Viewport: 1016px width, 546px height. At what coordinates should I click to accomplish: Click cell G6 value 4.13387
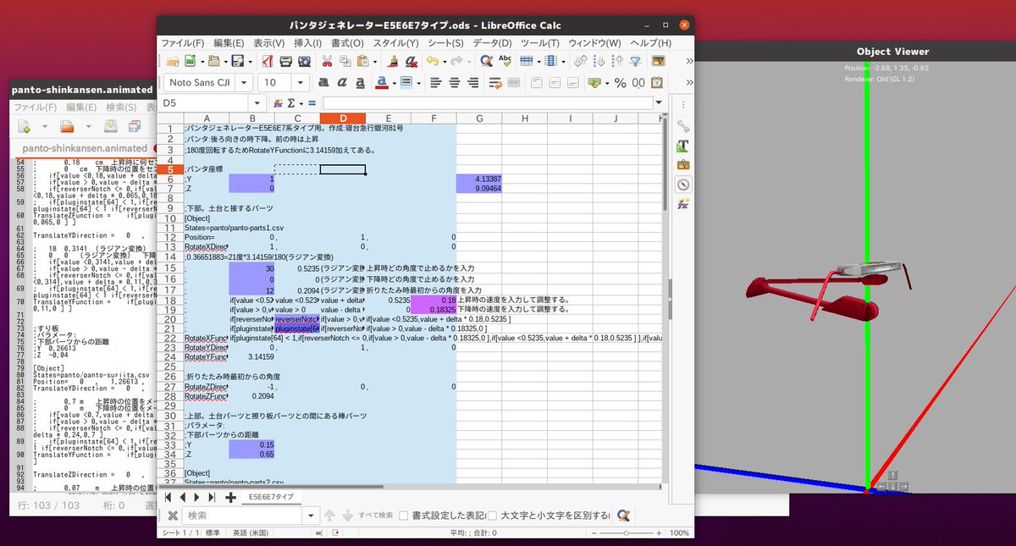click(x=478, y=179)
